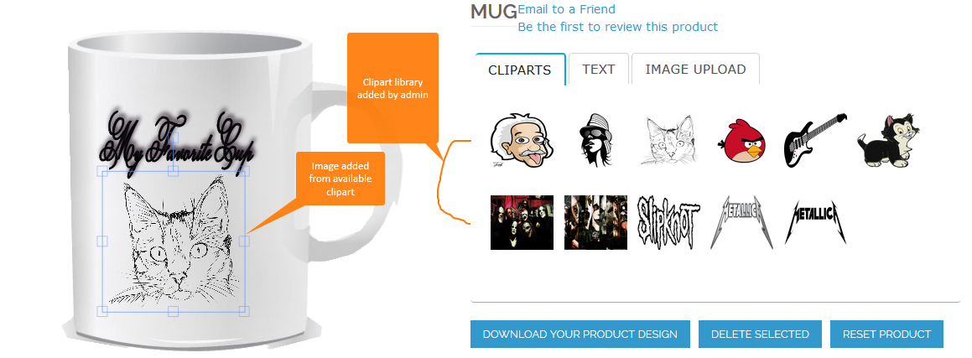The height and width of the screenshot is (358, 972).
Task: Select the electric guitar clipart
Action: pos(814,140)
